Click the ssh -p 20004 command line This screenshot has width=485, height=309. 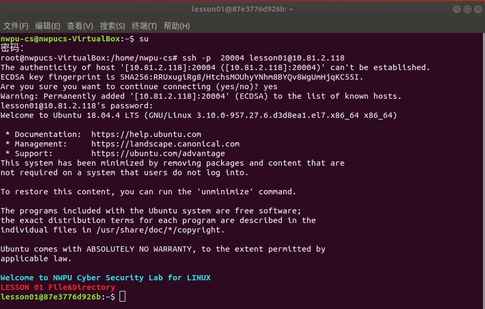(x=263, y=58)
